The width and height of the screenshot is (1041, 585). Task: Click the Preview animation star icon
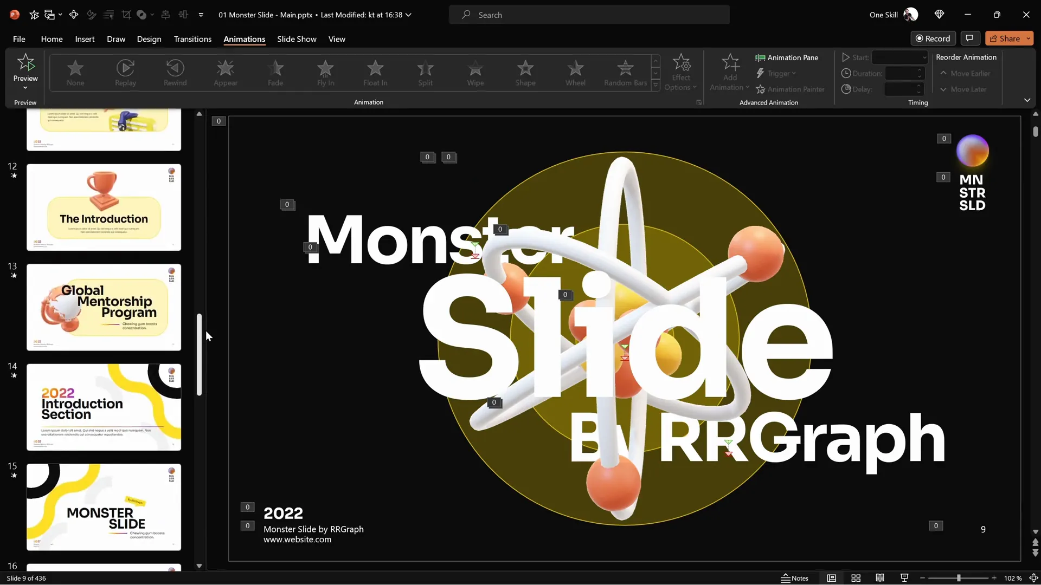click(x=25, y=63)
